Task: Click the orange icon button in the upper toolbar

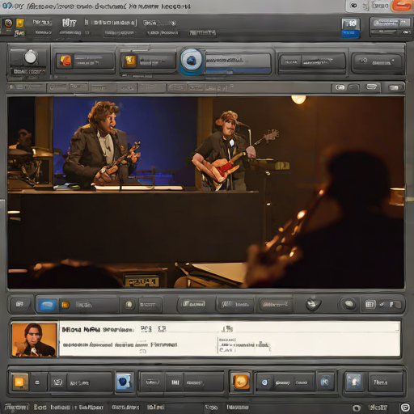Action: point(65,61)
